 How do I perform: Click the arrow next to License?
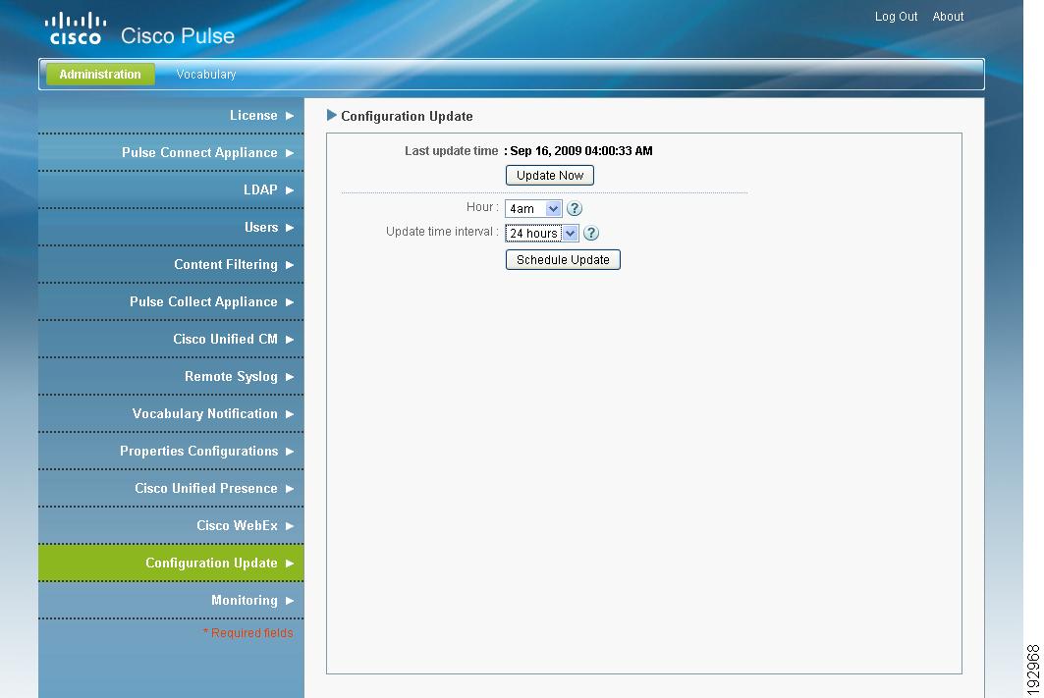click(290, 115)
